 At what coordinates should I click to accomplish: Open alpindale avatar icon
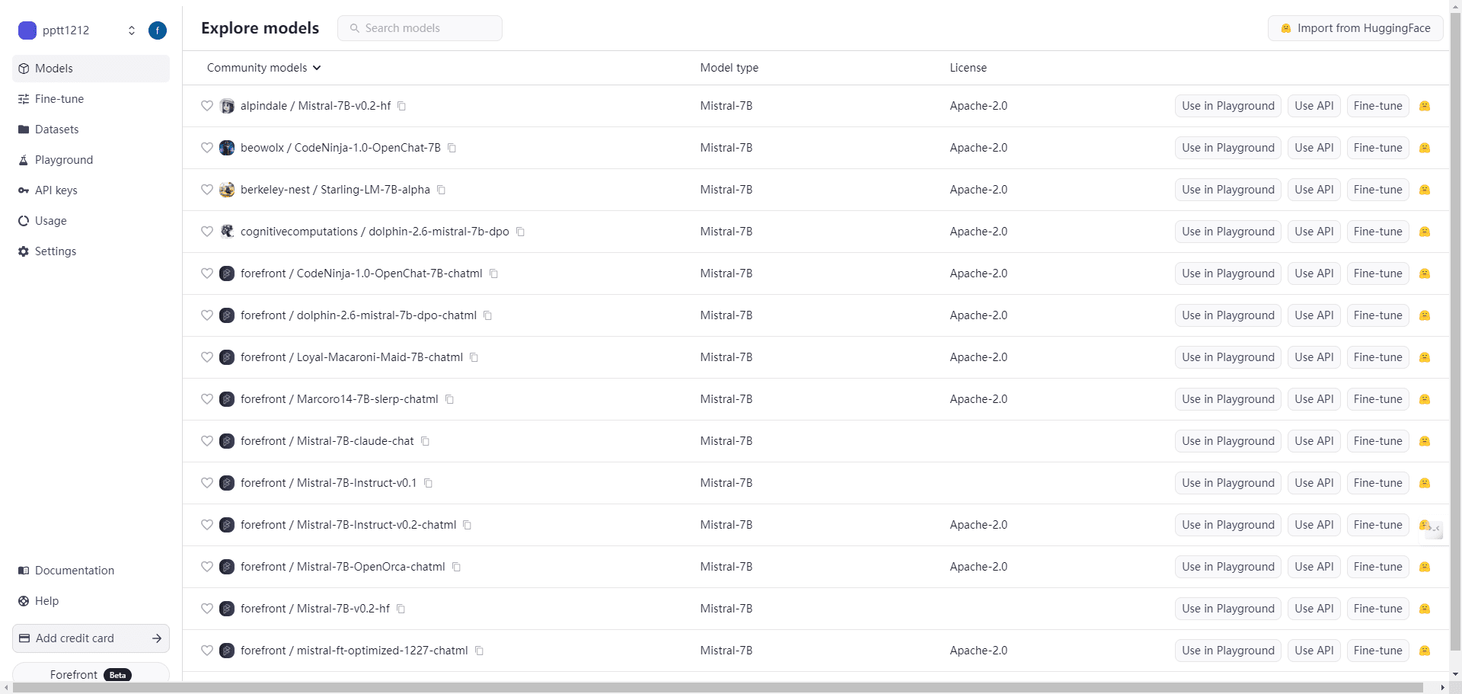(x=227, y=106)
